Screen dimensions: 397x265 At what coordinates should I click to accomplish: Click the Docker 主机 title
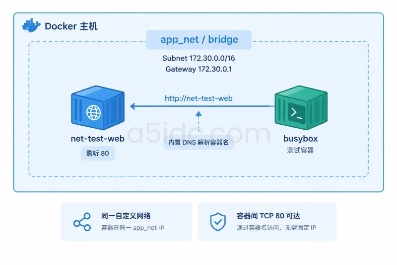click(x=71, y=26)
